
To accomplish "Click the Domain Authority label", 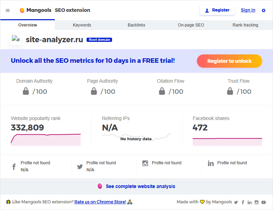I will [34, 81].
